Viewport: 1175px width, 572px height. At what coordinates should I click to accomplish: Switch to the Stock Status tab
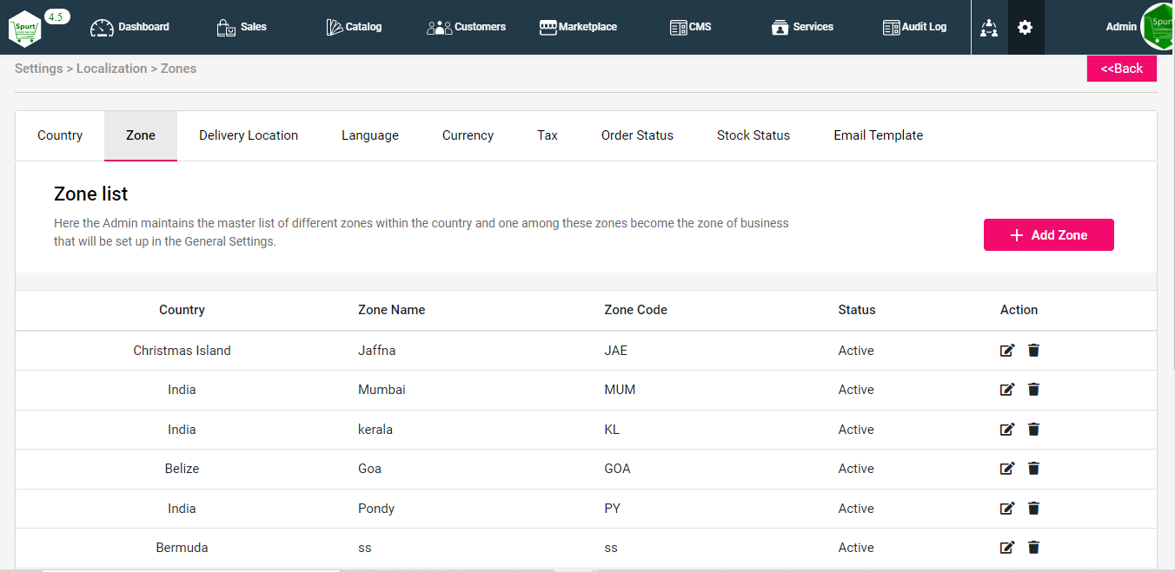coord(753,135)
